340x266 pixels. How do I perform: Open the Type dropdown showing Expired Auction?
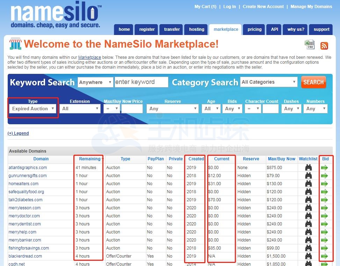tap(32, 108)
